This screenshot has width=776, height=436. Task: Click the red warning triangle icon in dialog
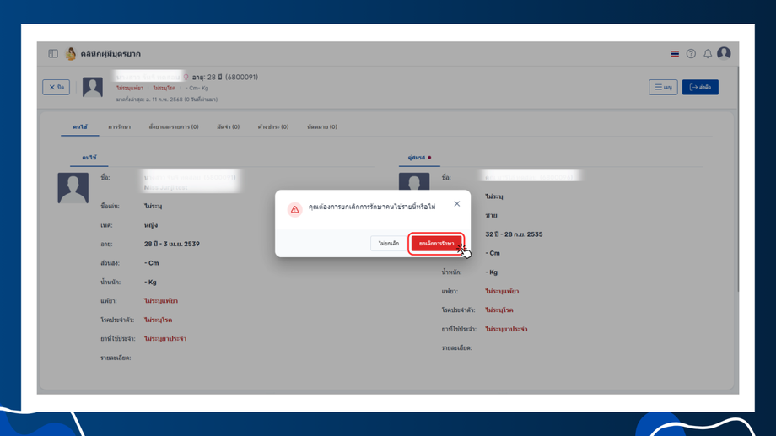pos(295,209)
